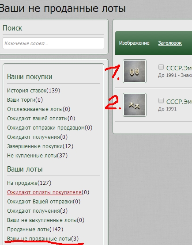Open Ожидают отправки продавцом(0)

(x=50, y=128)
